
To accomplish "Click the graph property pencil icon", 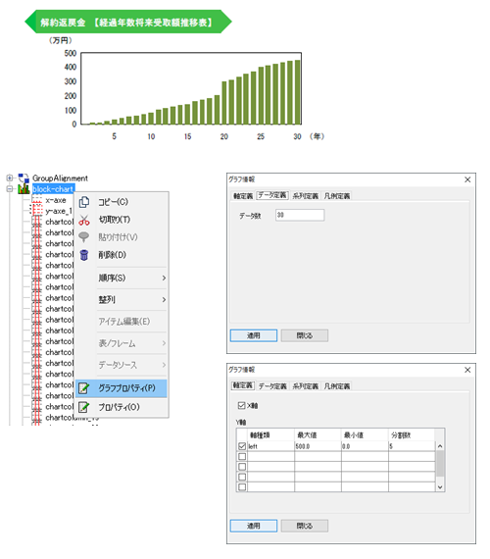I will (x=83, y=388).
